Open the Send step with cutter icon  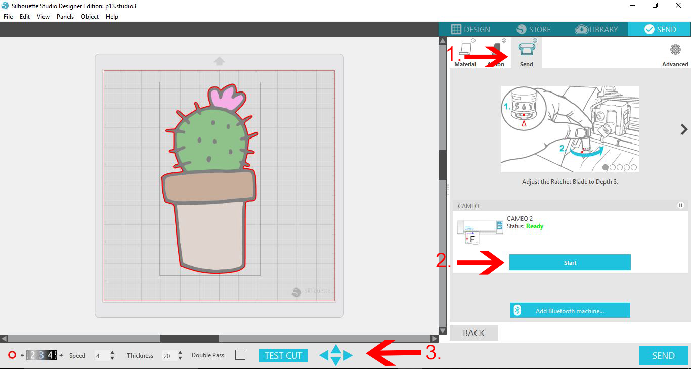[x=527, y=53]
